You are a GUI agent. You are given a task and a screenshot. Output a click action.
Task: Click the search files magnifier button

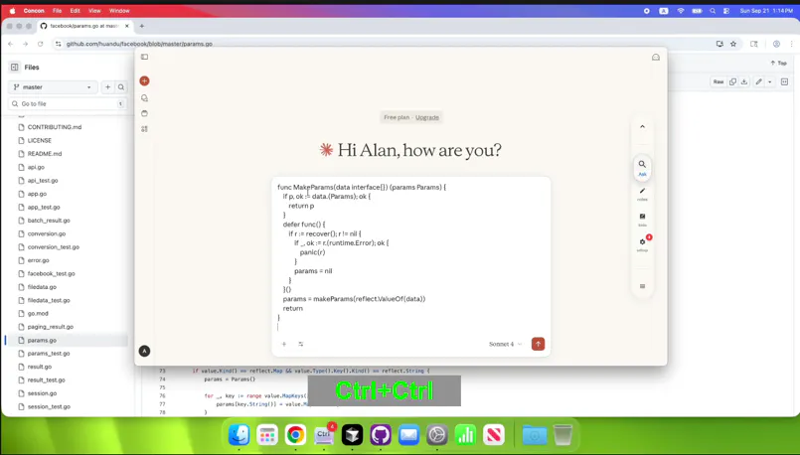121,87
